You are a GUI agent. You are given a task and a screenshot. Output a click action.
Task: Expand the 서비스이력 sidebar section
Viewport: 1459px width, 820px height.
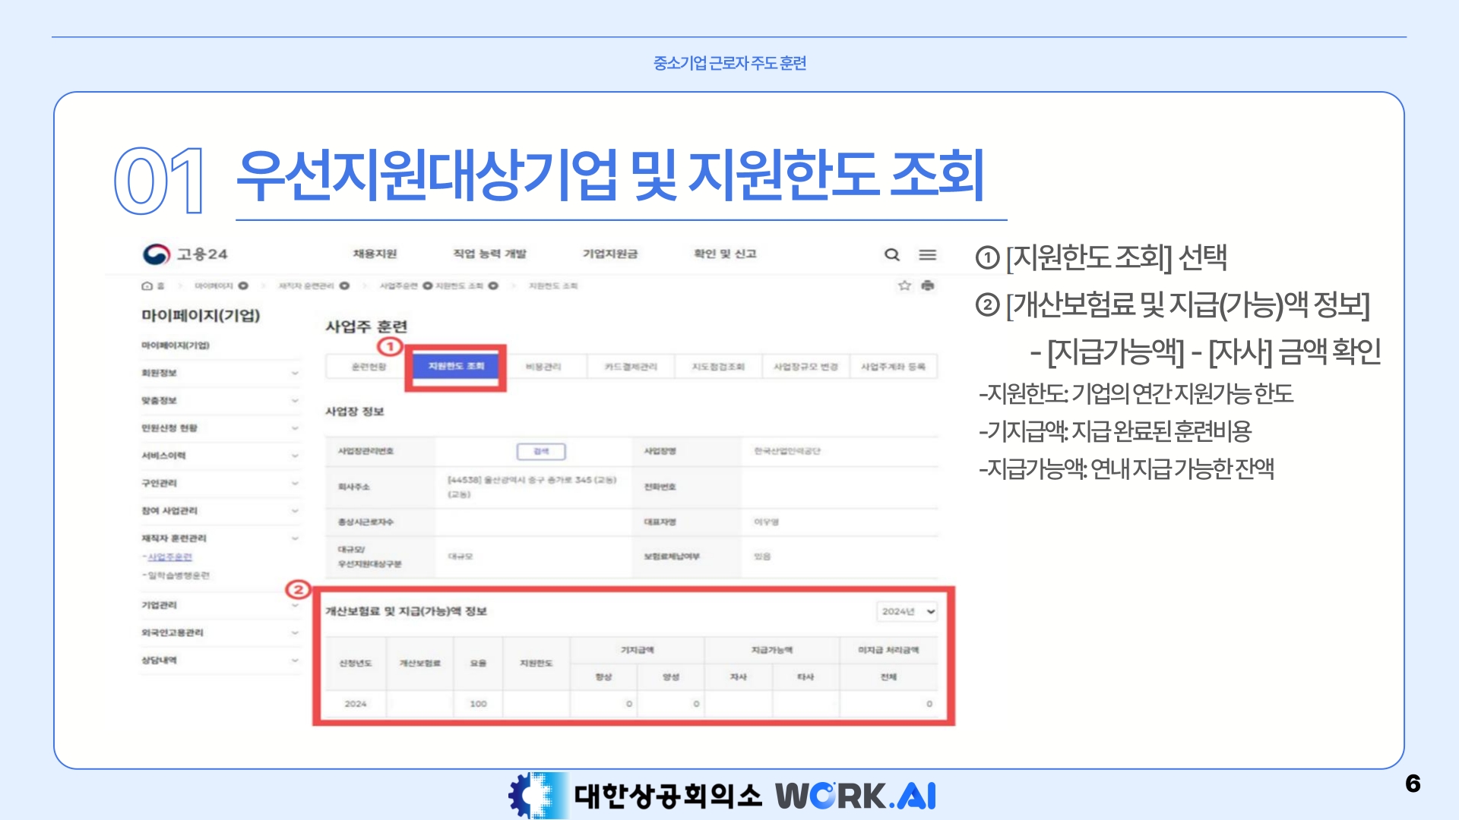(295, 456)
